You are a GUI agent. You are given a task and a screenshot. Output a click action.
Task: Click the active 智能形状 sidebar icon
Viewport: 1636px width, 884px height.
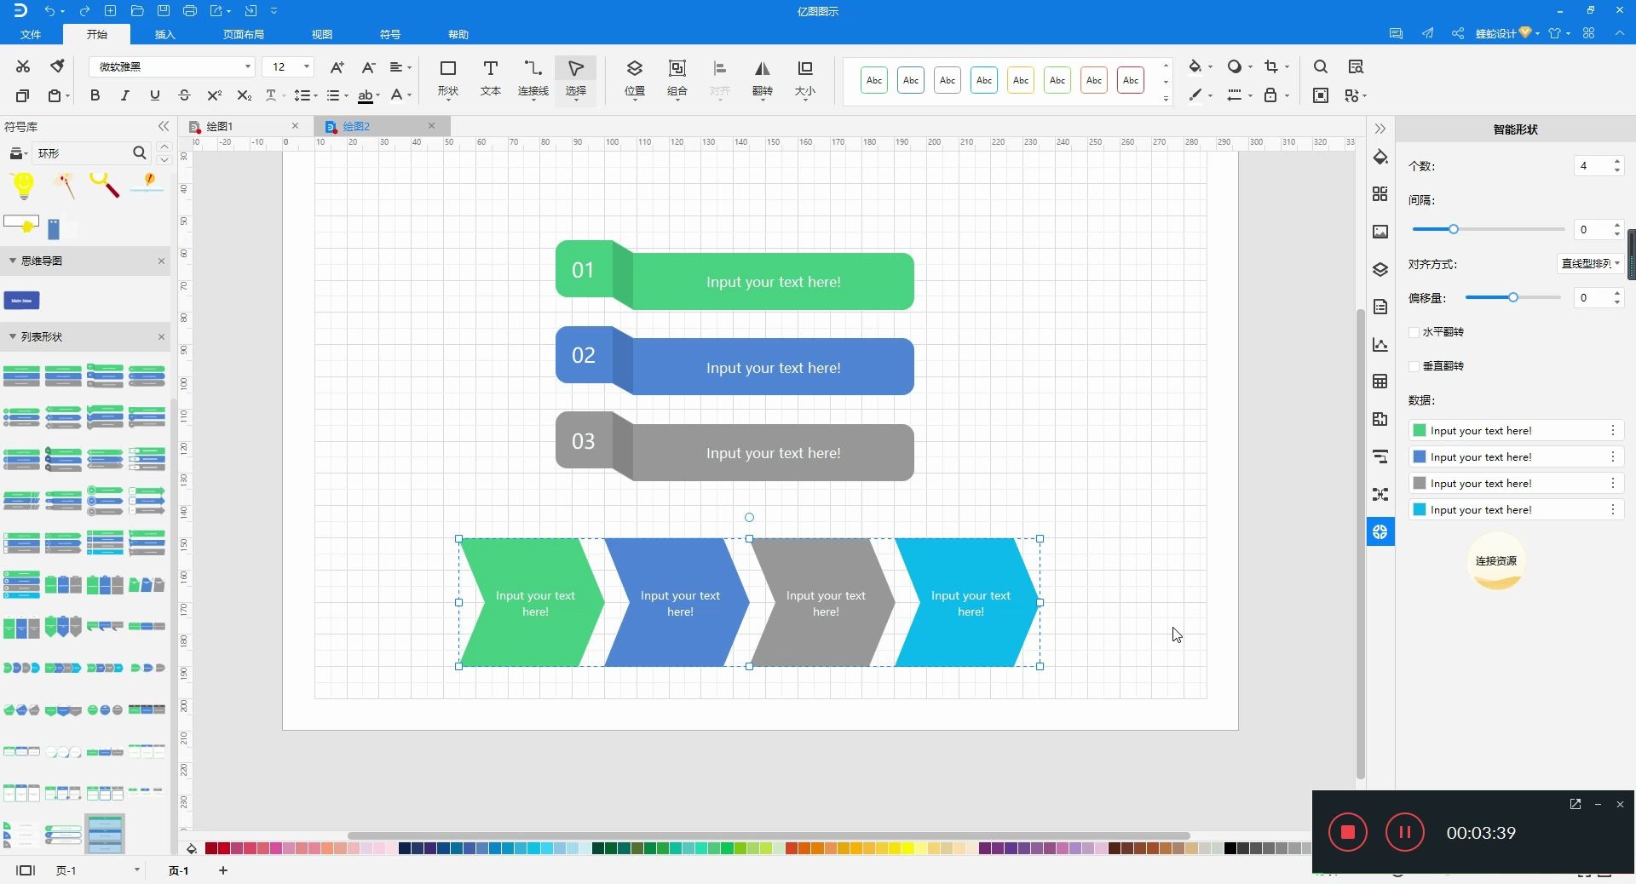pyautogui.click(x=1380, y=532)
